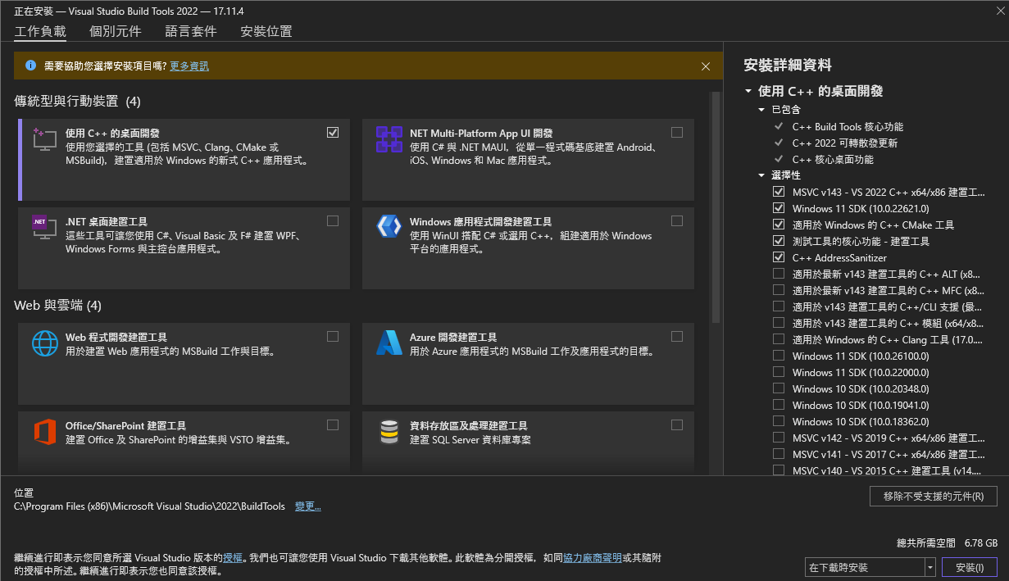This screenshot has width=1009, height=581.
Task: Switch to the 安裝位置 tab
Action: (x=266, y=31)
